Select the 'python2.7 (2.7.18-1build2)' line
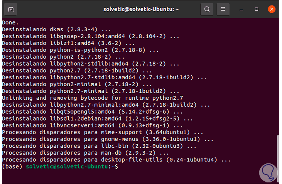This screenshot has height=184, width=282. point(77,70)
